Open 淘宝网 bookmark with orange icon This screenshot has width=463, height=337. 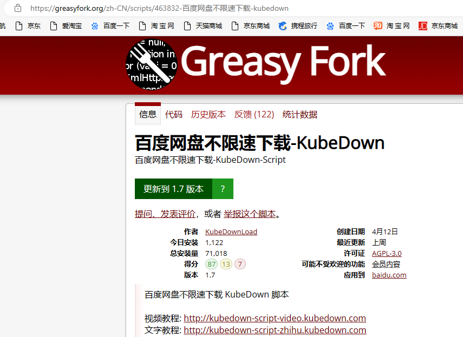[x=392, y=26]
